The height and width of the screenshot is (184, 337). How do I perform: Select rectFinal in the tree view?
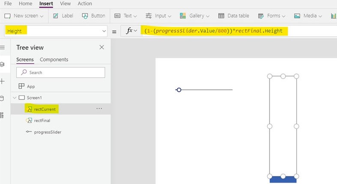point(42,120)
